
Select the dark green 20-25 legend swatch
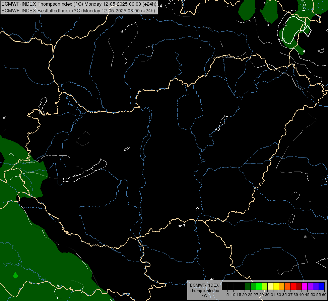[x=248, y=286]
